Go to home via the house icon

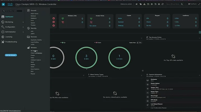click(137, 4)
